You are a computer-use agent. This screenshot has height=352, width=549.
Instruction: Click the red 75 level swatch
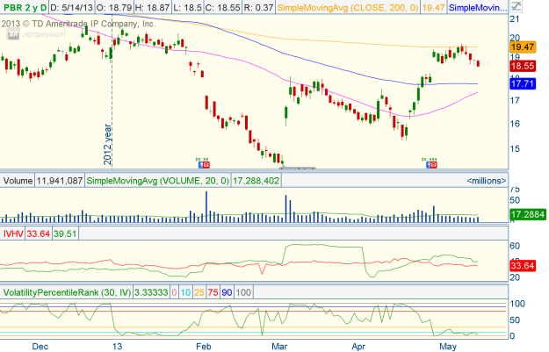coord(213,291)
